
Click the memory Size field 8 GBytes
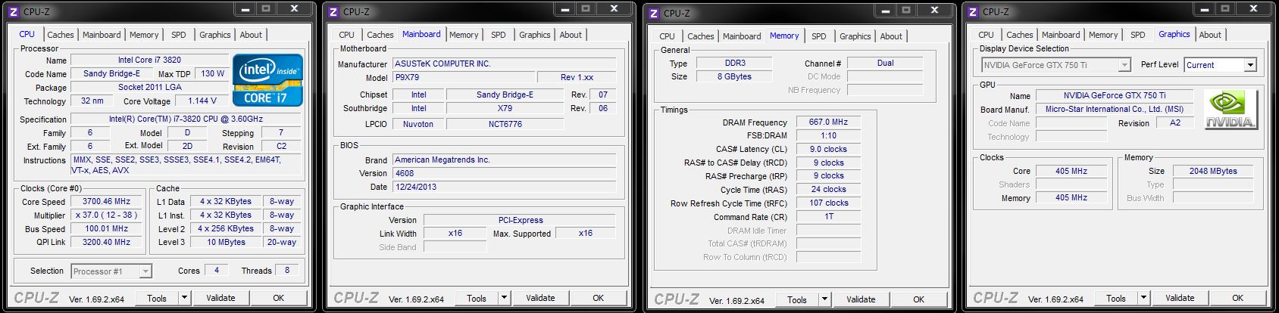(x=734, y=76)
